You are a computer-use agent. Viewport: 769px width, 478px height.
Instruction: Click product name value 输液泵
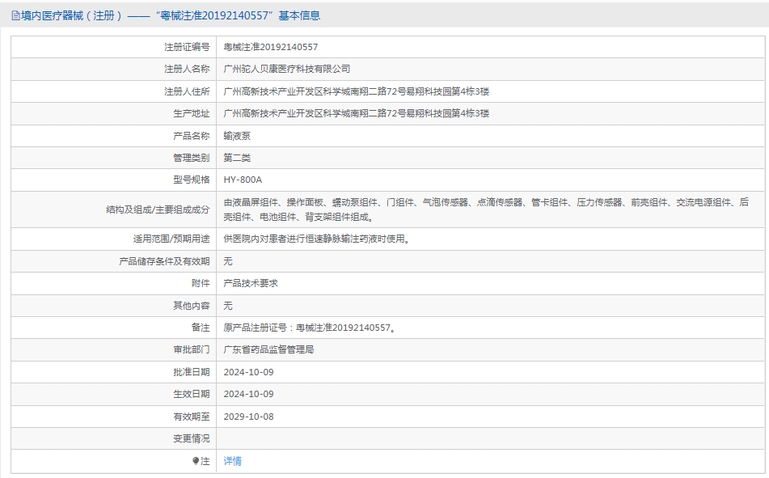tap(237, 136)
